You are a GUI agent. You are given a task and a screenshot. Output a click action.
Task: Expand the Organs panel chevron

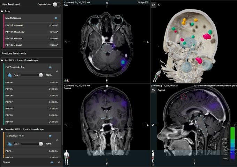pyautogui.click(x=59, y=162)
